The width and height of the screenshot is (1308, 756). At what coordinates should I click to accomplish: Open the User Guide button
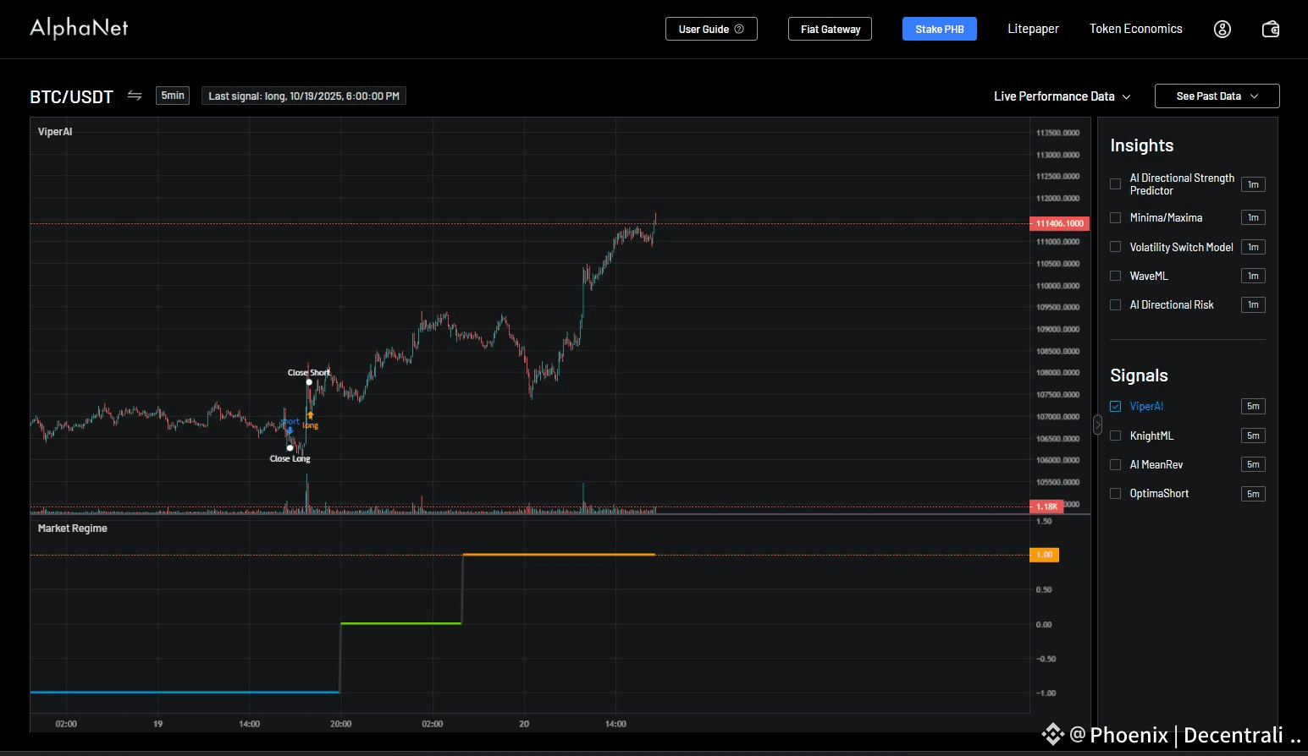[x=711, y=29]
